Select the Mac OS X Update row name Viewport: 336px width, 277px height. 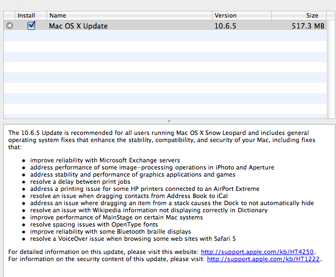coord(78,26)
